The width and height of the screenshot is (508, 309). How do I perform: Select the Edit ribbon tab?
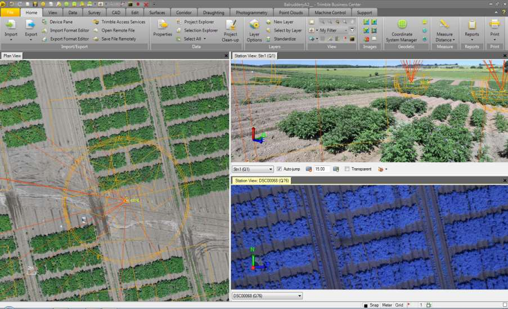tap(135, 12)
